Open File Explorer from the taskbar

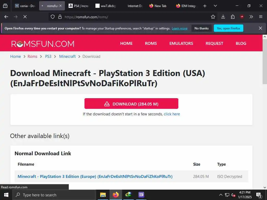pyautogui.click(x=103, y=195)
